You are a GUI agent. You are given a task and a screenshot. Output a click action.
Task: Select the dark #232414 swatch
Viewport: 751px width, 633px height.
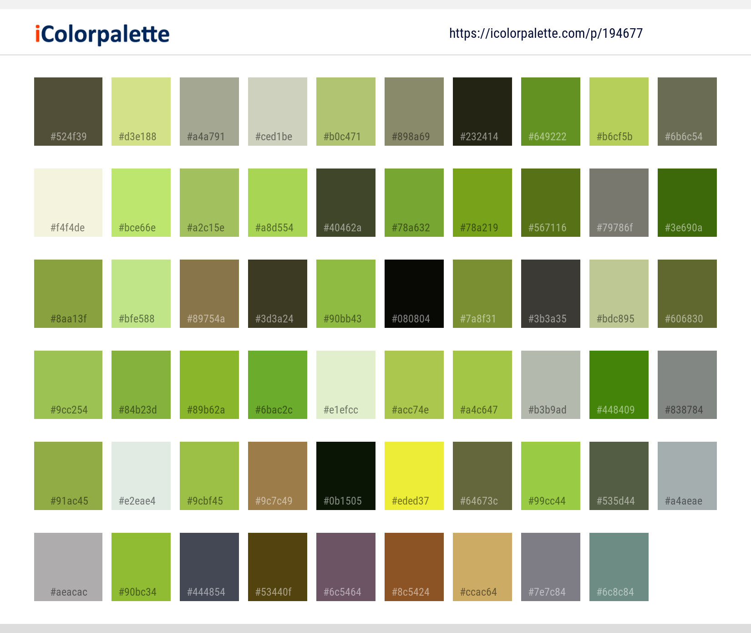(x=482, y=112)
